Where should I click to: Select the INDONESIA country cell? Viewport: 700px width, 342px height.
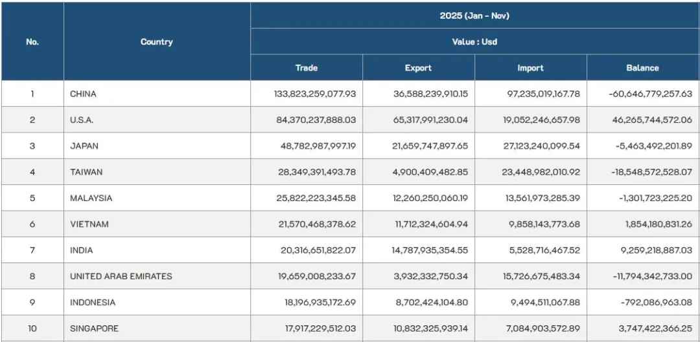93,303
